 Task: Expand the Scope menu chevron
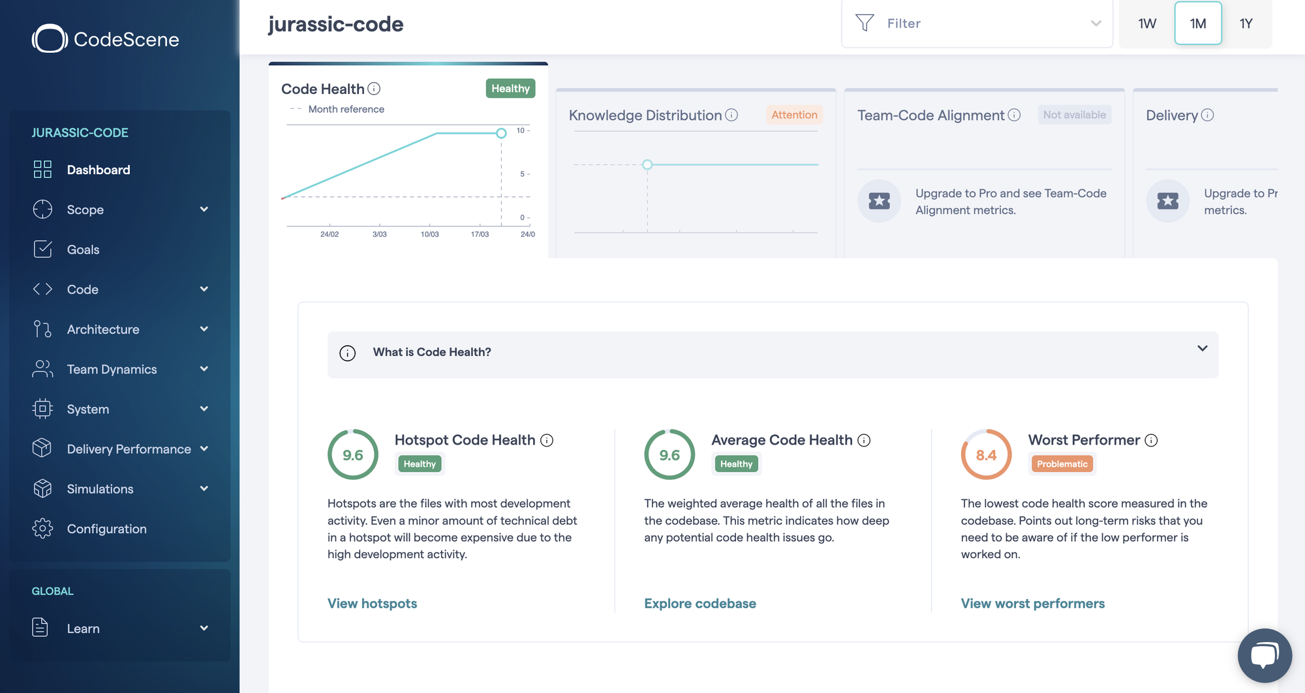[204, 209]
